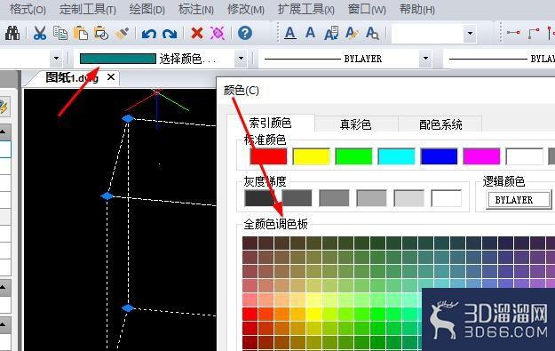Open the Help(H) menu

click(417, 9)
